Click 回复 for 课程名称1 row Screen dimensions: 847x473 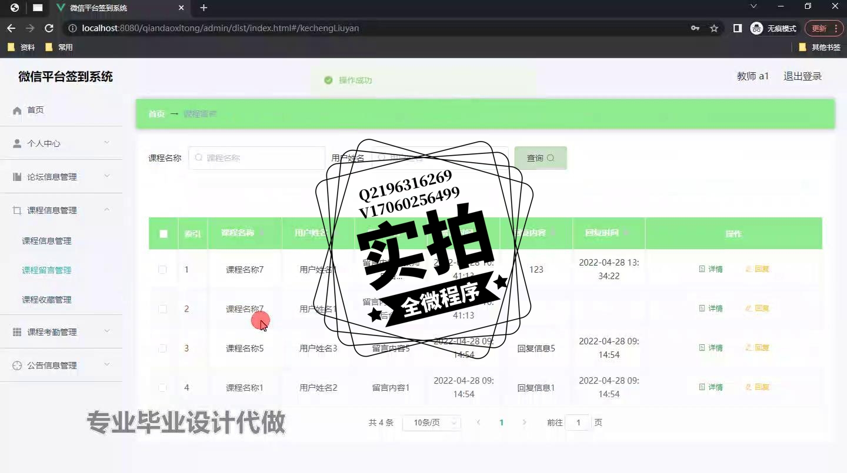[x=758, y=387]
